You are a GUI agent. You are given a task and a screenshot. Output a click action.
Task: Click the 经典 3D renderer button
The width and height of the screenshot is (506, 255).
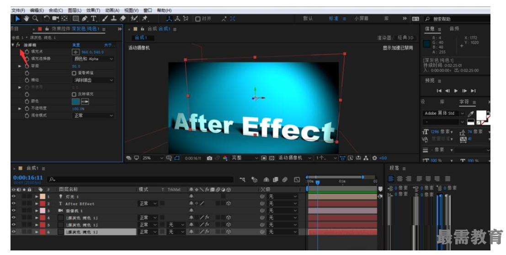tap(406, 38)
